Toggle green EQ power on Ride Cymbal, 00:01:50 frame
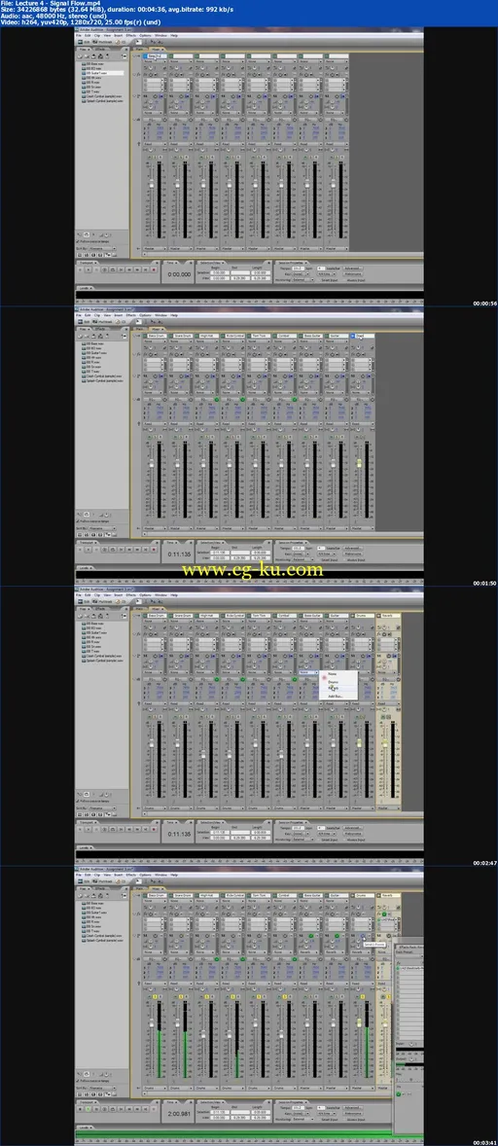Viewport: 498px width, 1146px height. (x=242, y=400)
